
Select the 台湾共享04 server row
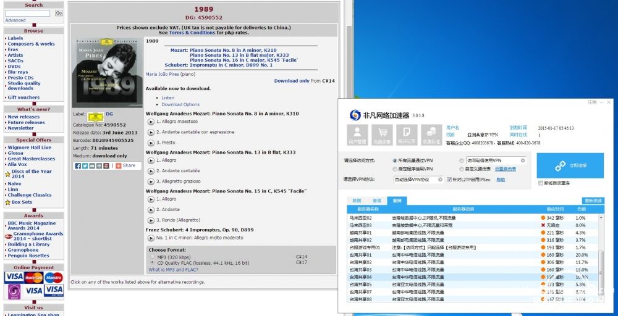[x=473, y=277]
